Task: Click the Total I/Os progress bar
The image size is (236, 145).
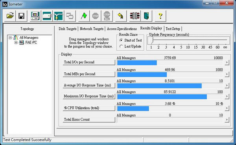Action: 170,63
